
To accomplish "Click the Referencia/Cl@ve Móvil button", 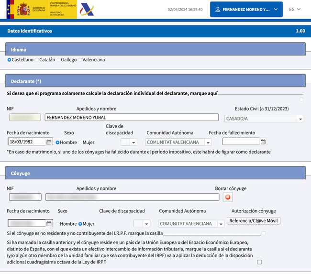I will point(254,220).
